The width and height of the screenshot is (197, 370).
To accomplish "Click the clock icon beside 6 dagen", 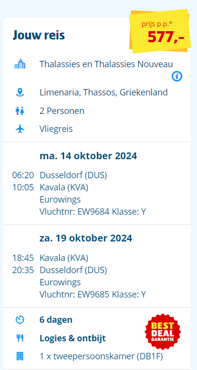I will [x=20, y=320].
